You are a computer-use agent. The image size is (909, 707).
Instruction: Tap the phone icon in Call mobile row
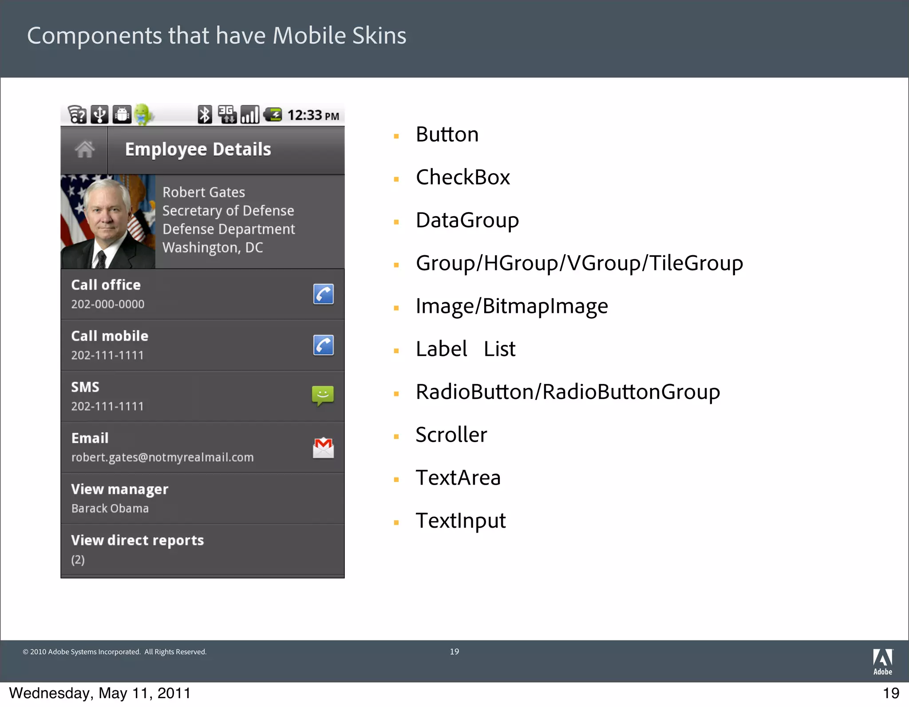click(324, 345)
